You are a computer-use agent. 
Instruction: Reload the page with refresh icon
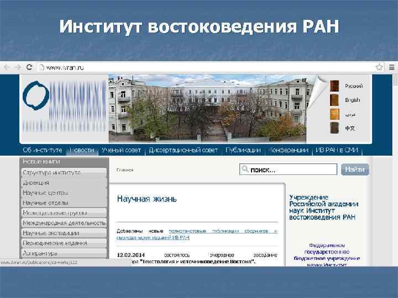29,67
